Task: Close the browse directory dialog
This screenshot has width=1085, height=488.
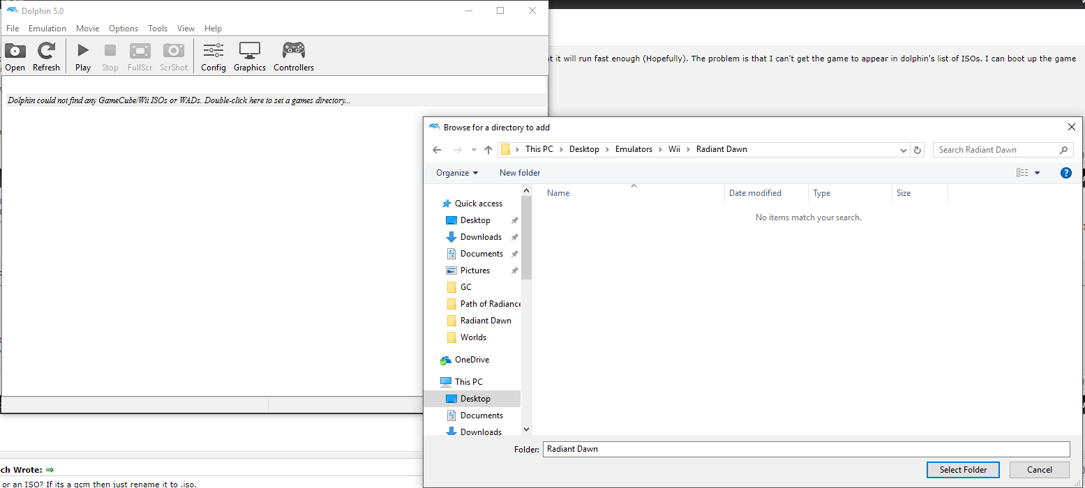Action: click(1071, 128)
